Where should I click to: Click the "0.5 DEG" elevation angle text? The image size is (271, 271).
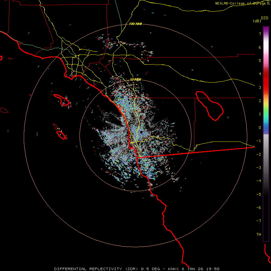tap(150, 269)
